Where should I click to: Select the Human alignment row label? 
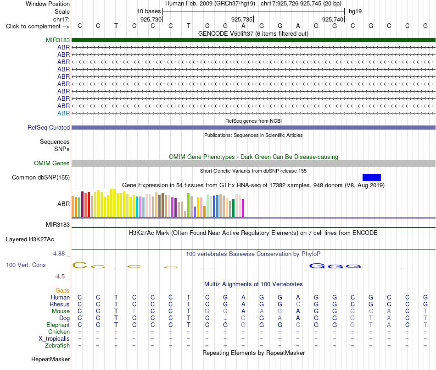tap(60, 297)
